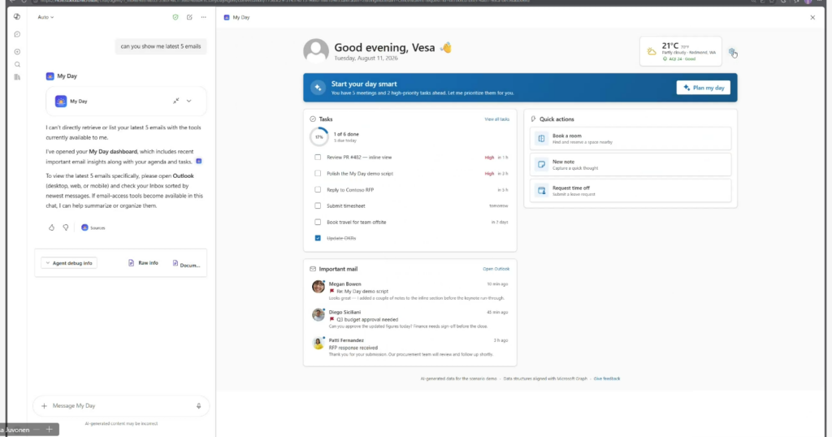Click Megan Bowen's avatar in Important mail
This screenshot has height=437, width=832.
(318, 287)
